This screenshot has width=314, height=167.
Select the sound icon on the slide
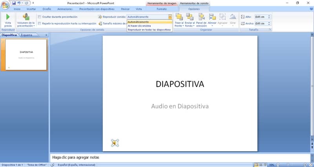pos(115,143)
